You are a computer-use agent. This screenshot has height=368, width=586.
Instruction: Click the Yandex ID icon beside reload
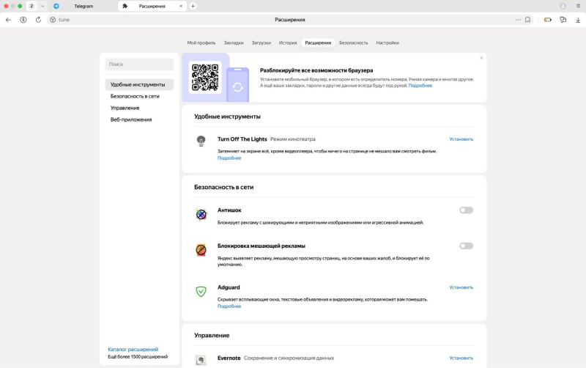[23, 20]
